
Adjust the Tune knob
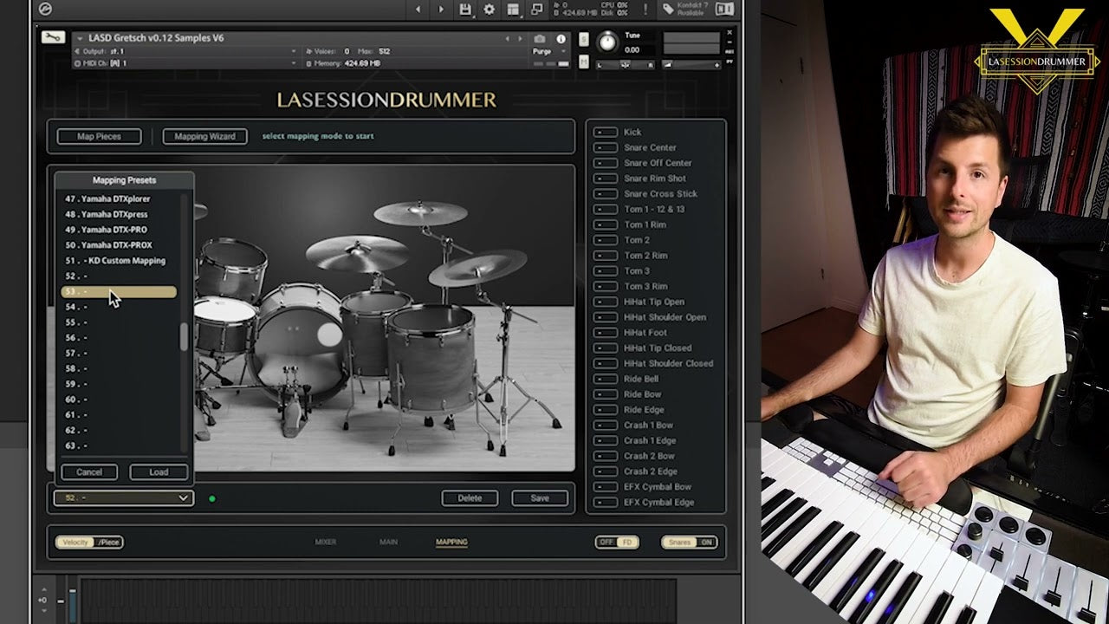coord(607,41)
